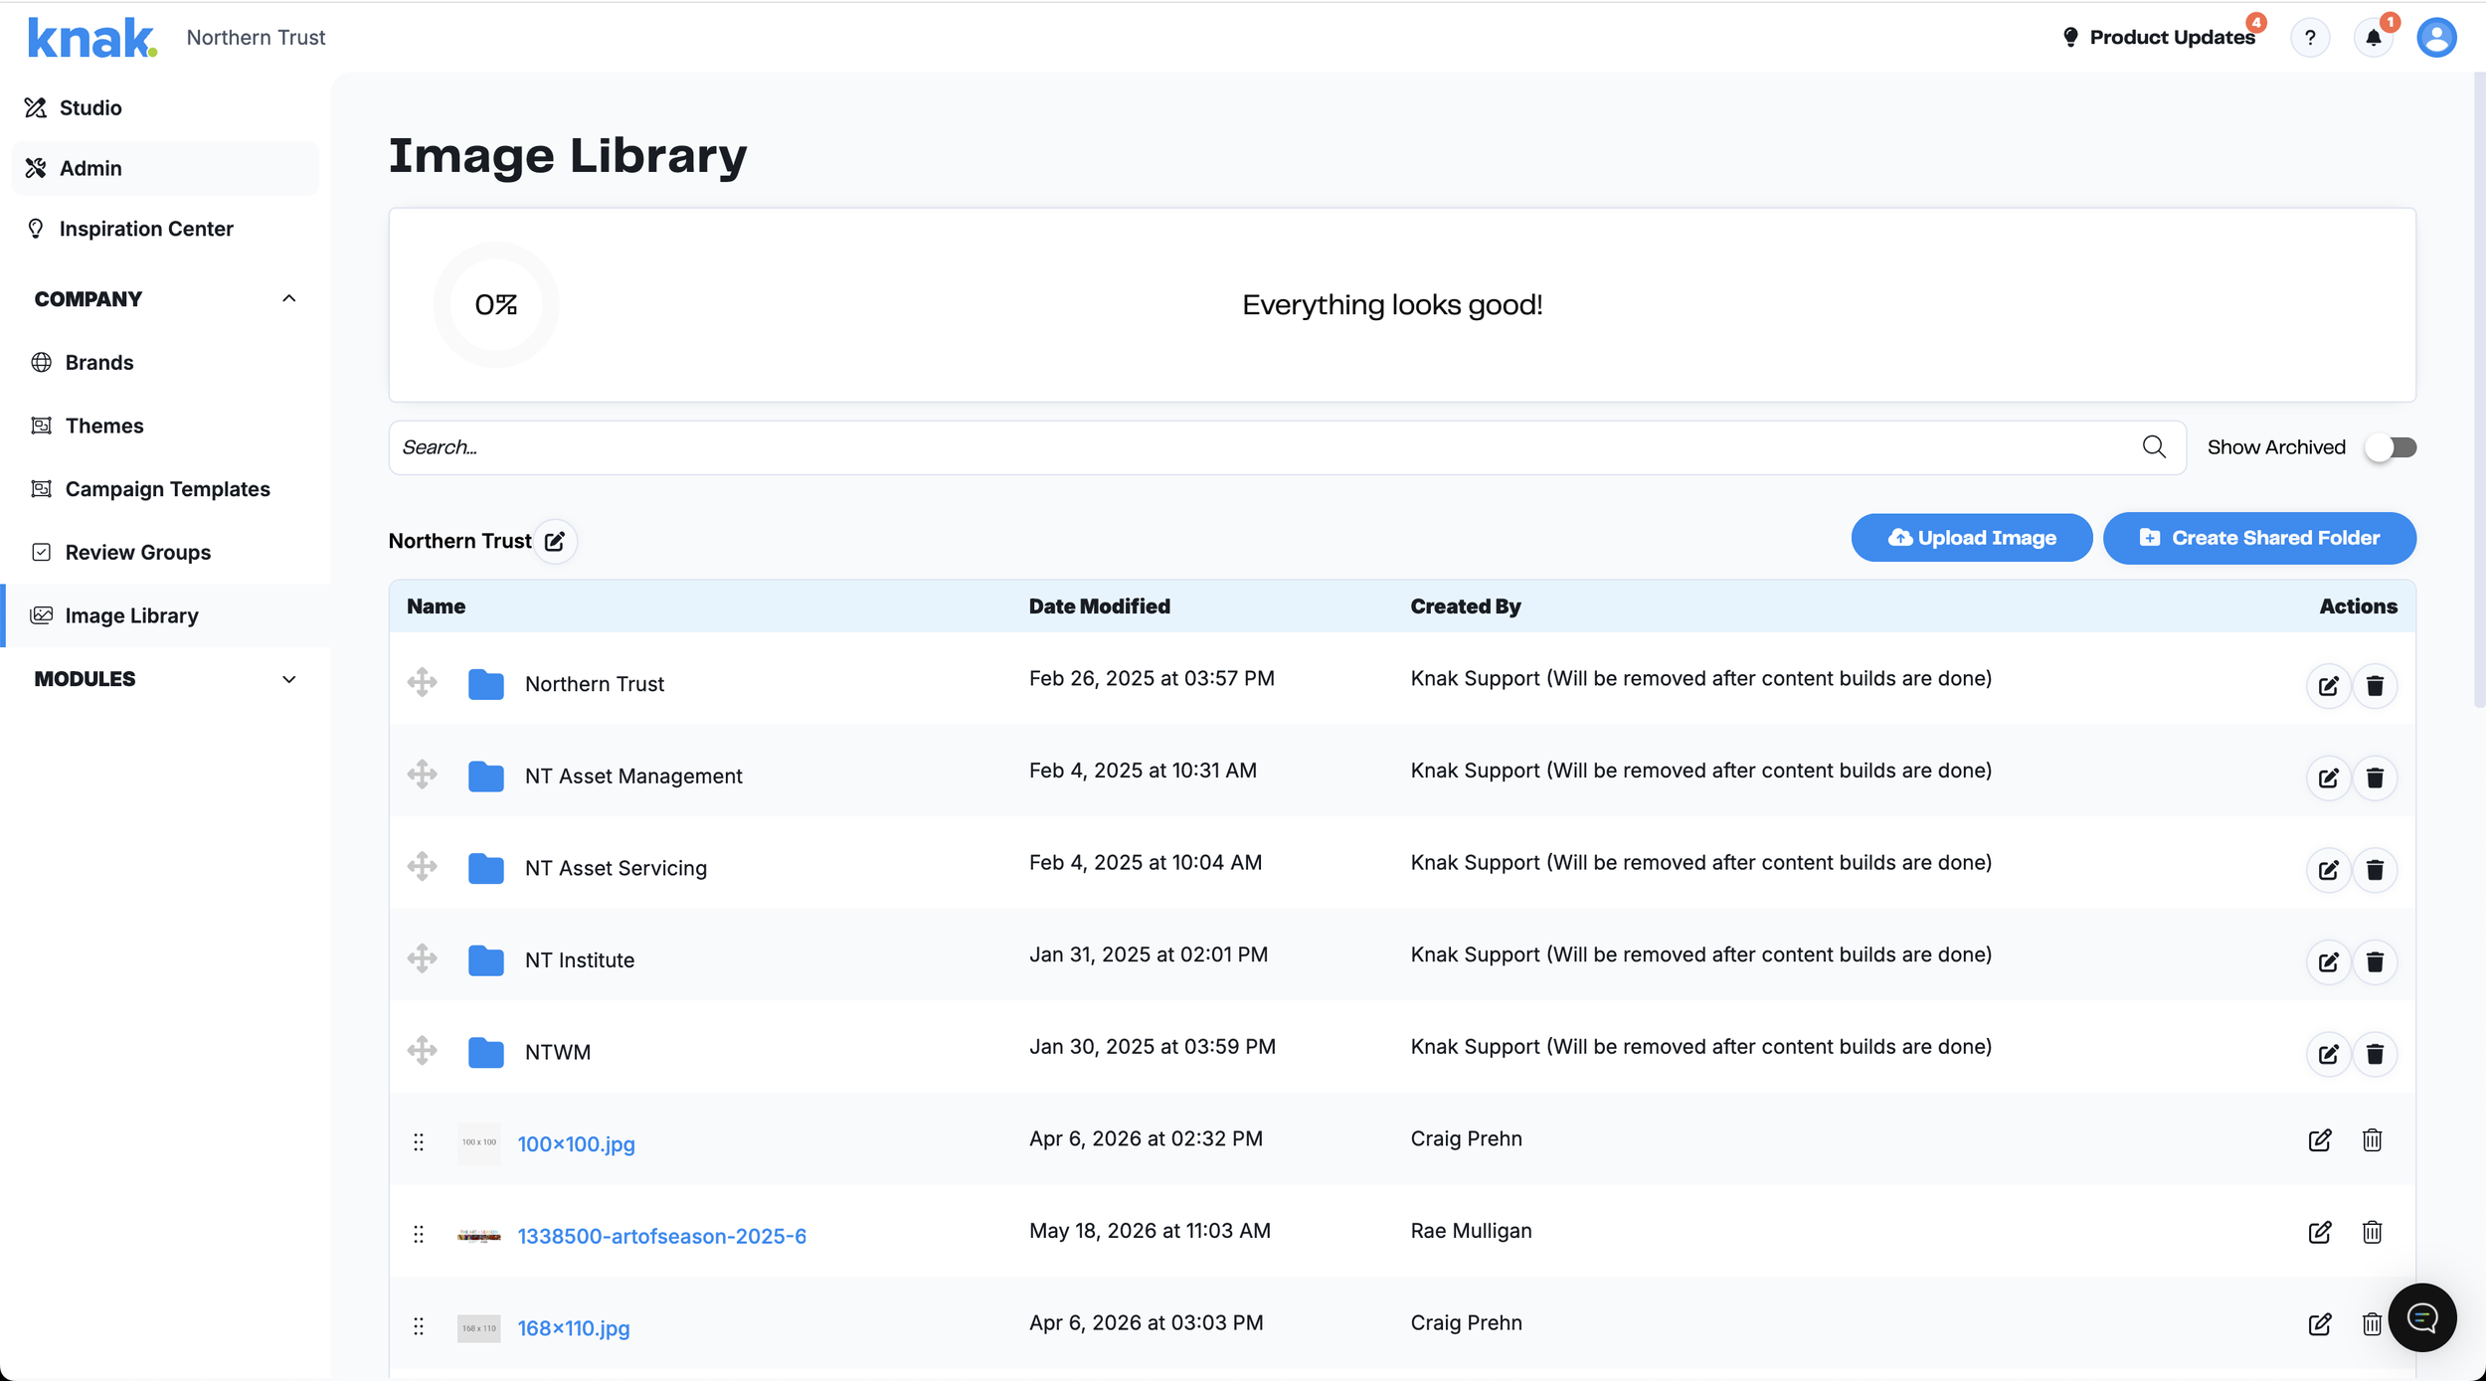Open the chat support bubble
This screenshot has width=2486, height=1381.
tap(2422, 1318)
